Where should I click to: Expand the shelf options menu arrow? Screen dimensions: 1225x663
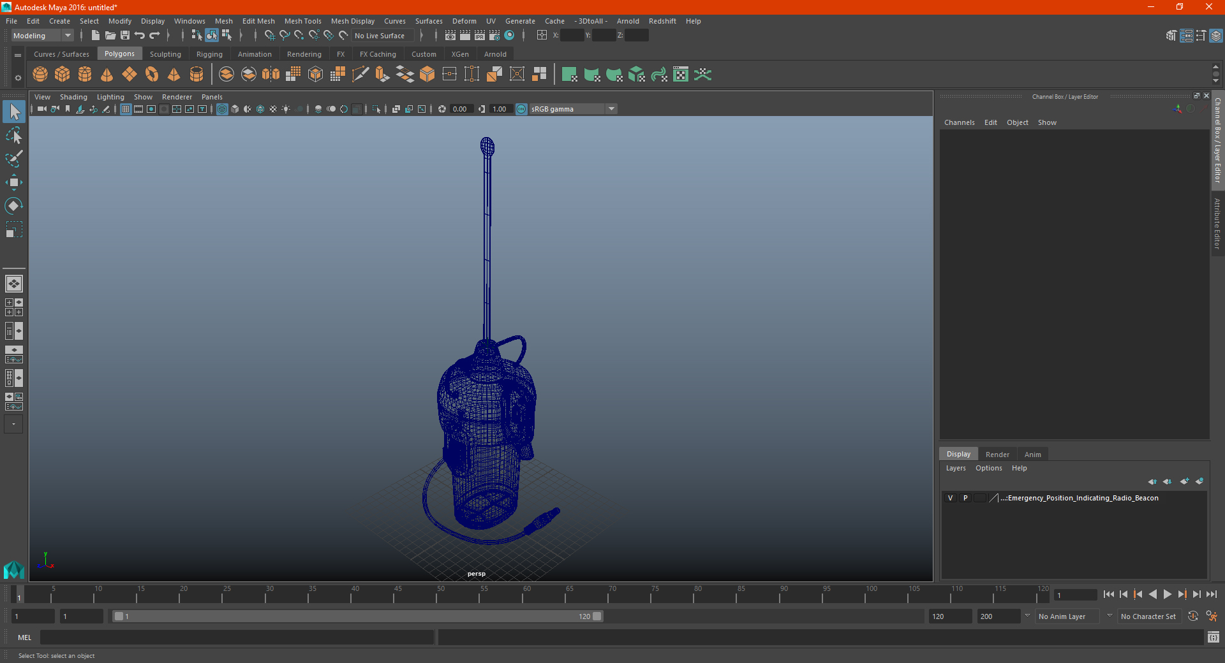click(x=18, y=55)
